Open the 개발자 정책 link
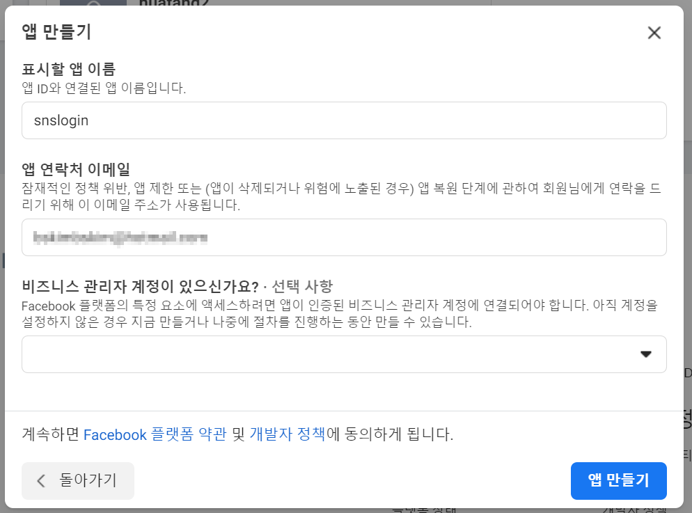692x513 pixels. (x=288, y=434)
